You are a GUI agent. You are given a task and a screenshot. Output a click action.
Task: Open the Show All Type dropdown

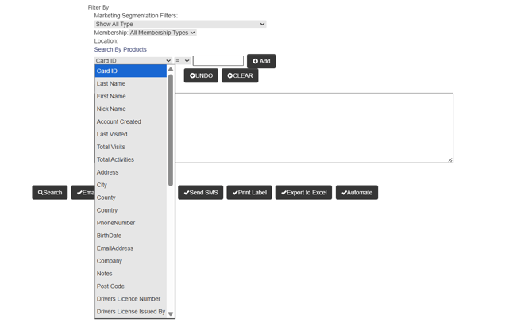click(x=179, y=24)
